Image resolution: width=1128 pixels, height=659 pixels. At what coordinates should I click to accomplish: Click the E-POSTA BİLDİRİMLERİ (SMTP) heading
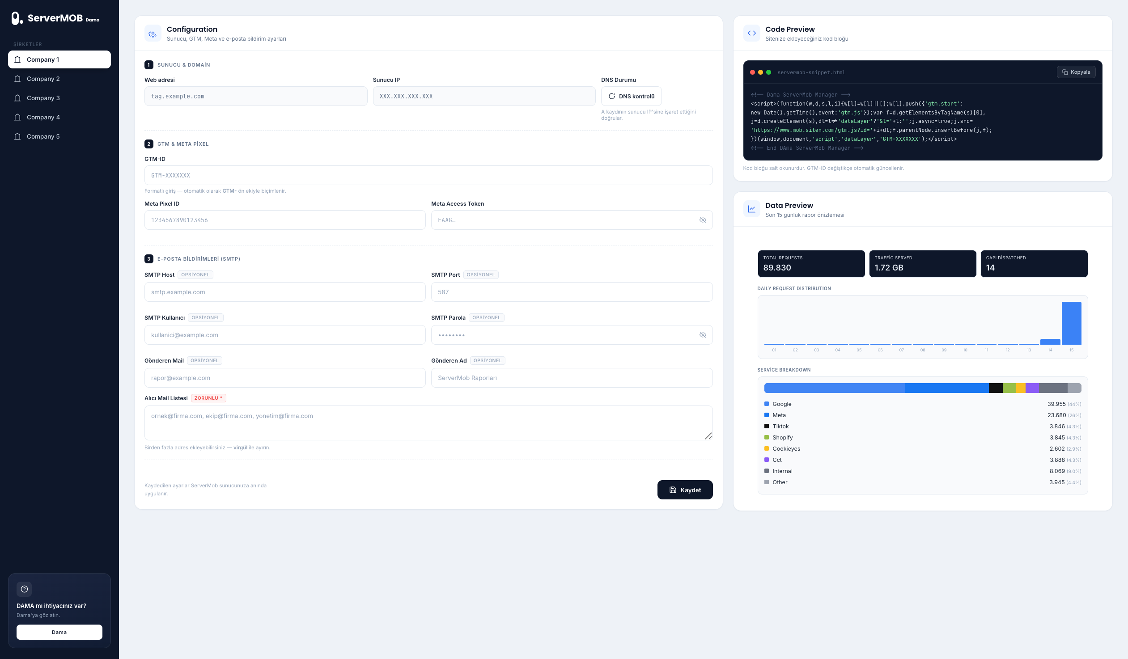tap(199, 259)
